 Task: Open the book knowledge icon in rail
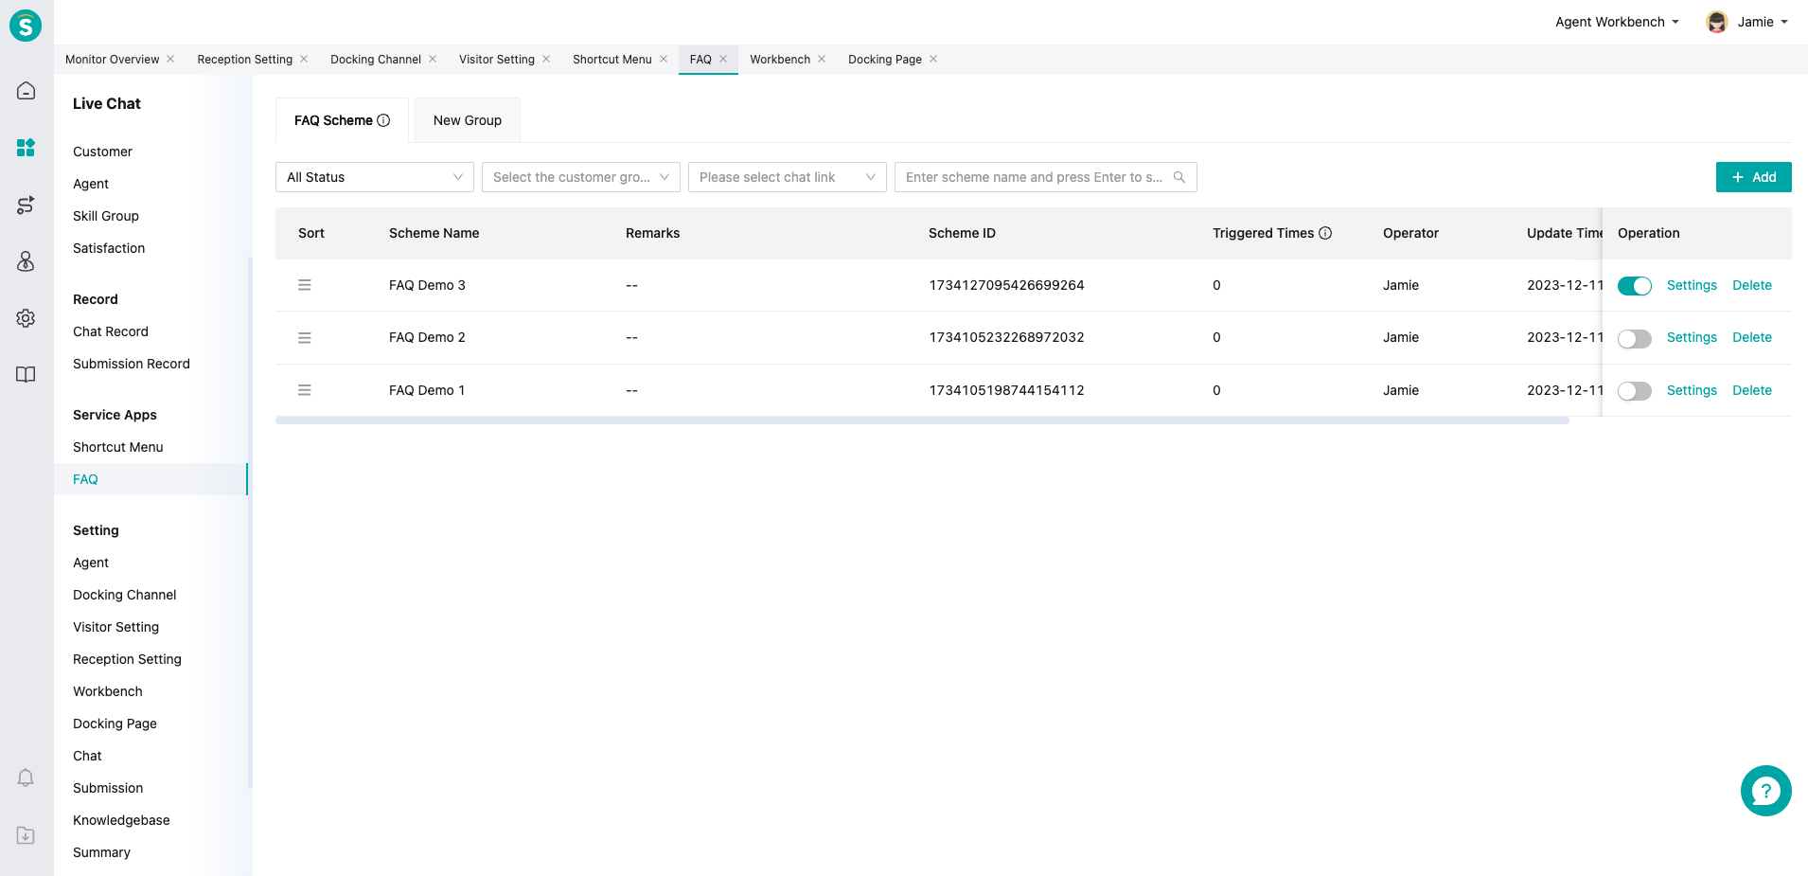[x=26, y=374]
